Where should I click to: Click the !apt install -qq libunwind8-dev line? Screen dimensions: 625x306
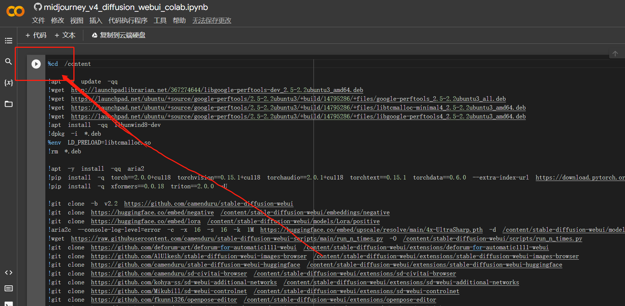(104, 125)
